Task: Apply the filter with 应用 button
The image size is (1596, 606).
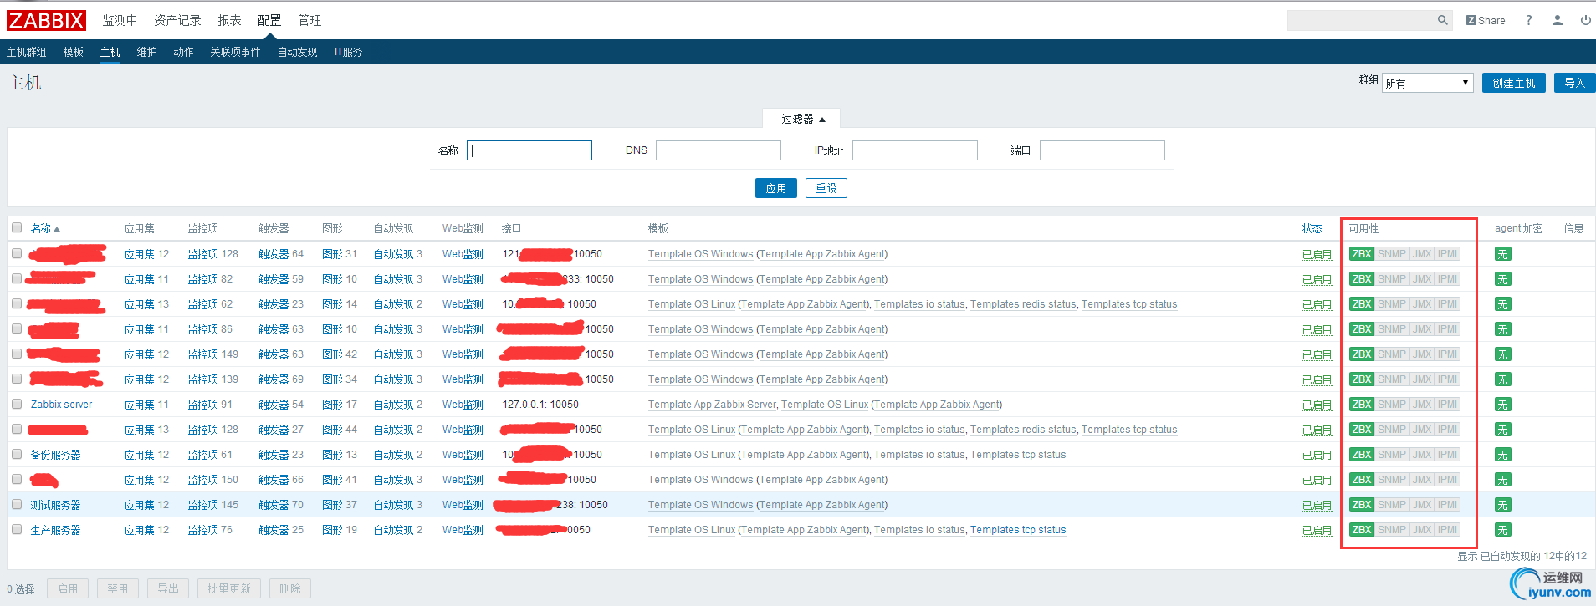Action: coord(776,188)
